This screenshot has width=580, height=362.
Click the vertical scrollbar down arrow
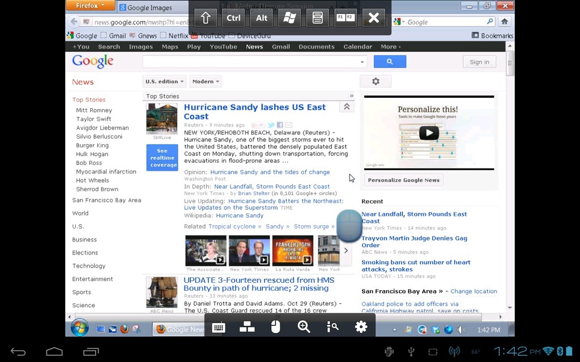pyautogui.click(x=510, y=308)
